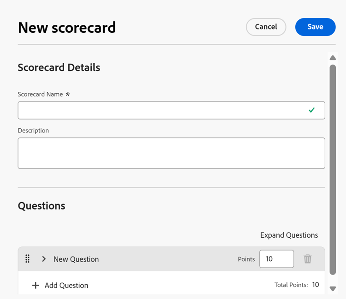Screen dimensions: 346x299
Task: Click inside the Description text area
Action: click(x=171, y=153)
